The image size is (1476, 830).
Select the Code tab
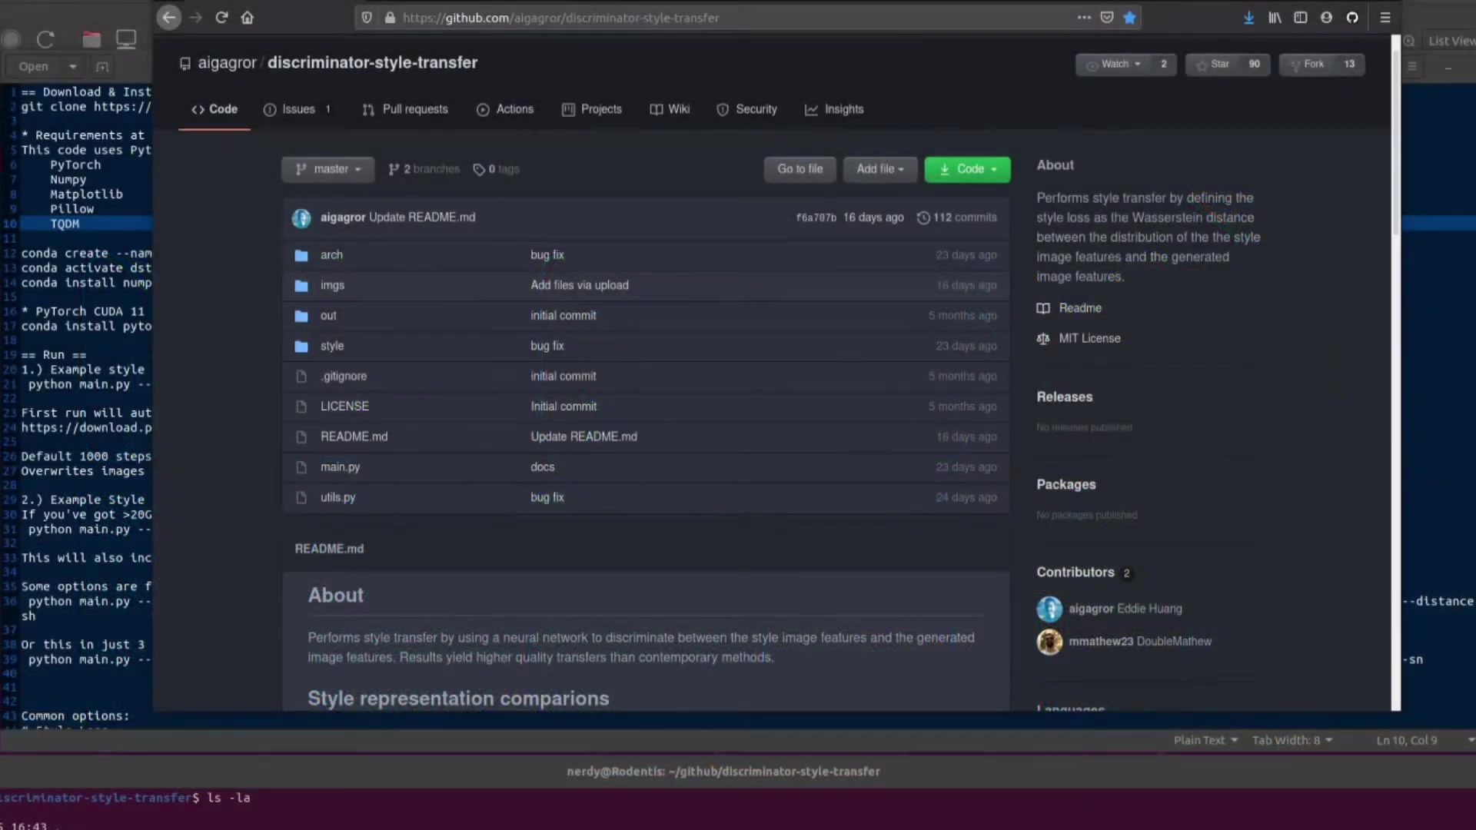pos(214,109)
